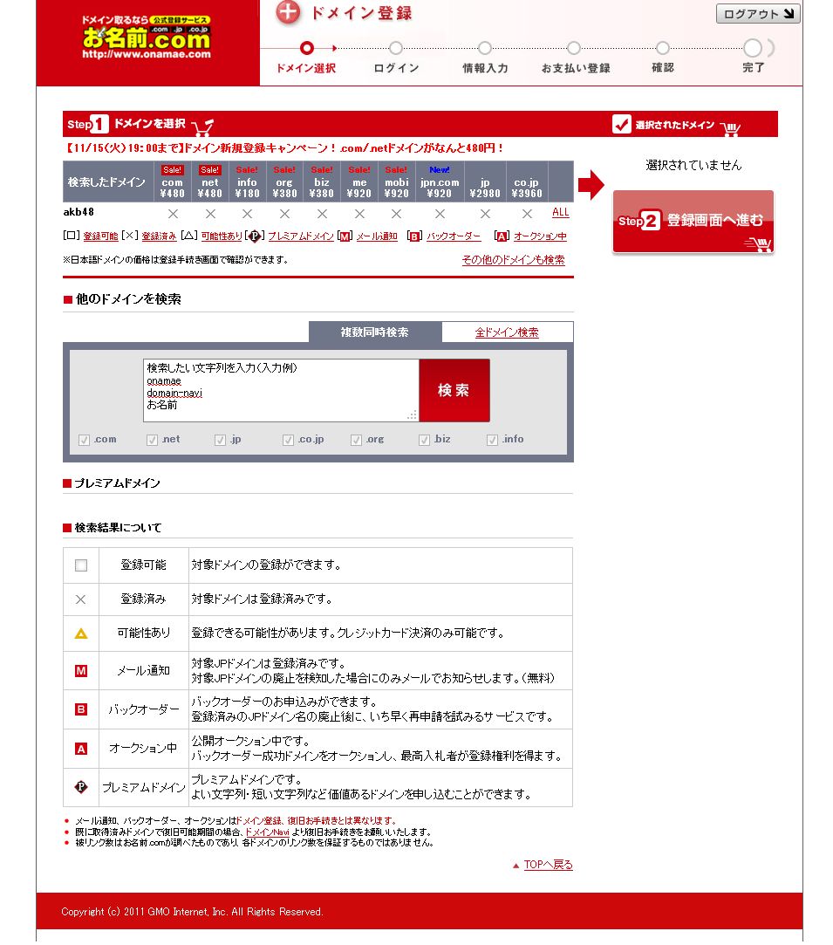Click the red campaign announcement text
833x945 pixels.
[283, 148]
